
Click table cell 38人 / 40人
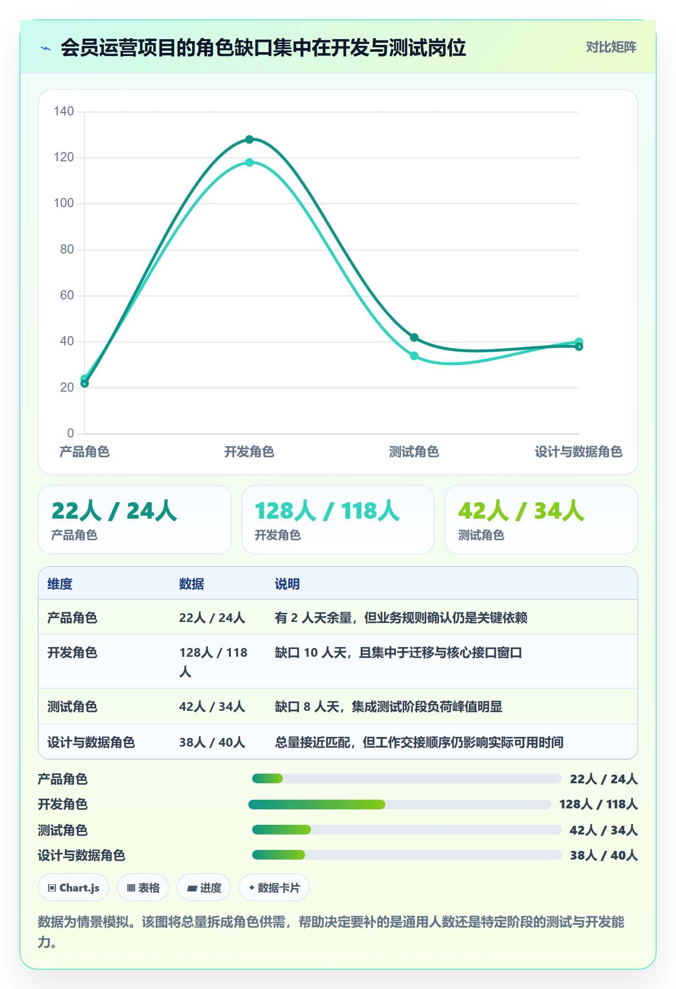coord(212,742)
